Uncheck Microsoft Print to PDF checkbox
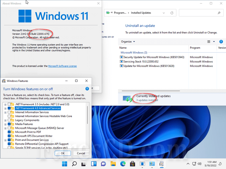Screen dimensions: 226x169 point(9,132)
